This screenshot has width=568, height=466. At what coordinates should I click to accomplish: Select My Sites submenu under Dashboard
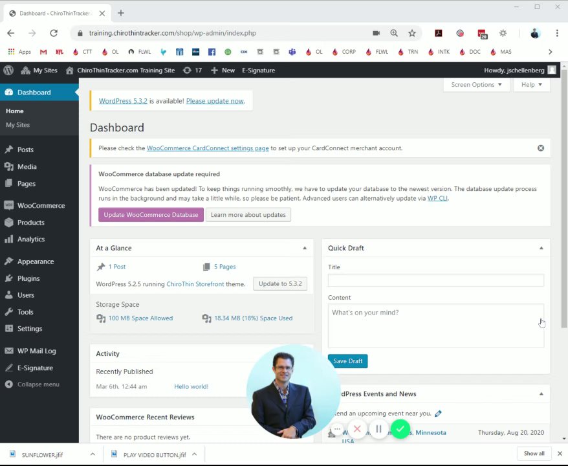tap(17, 125)
